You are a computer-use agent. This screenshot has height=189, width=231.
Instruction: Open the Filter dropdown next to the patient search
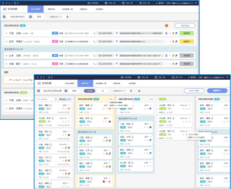tap(65, 99)
